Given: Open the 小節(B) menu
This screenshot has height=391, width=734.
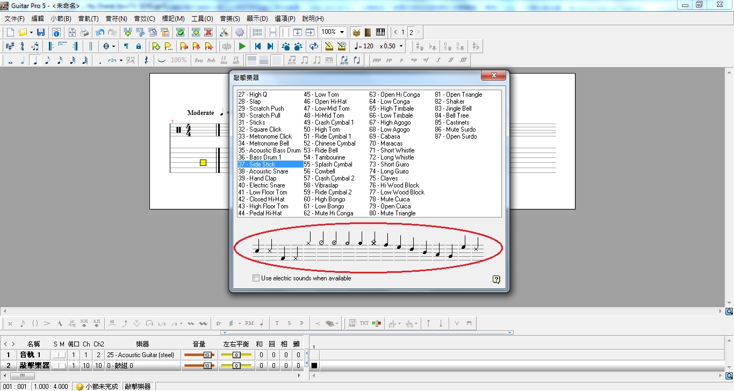Looking at the screenshot, I should [61, 19].
